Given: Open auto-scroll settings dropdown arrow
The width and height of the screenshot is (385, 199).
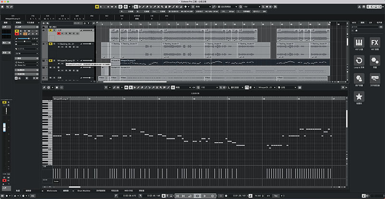Looking at the screenshot, I should coord(129,7).
